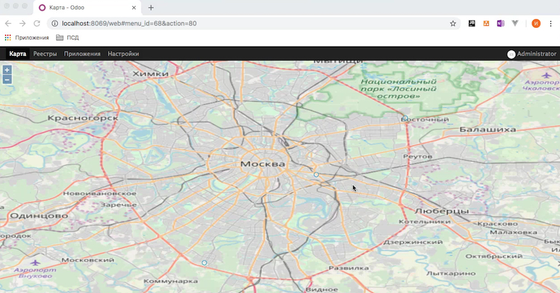Go back to previous page

(x=8, y=24)
